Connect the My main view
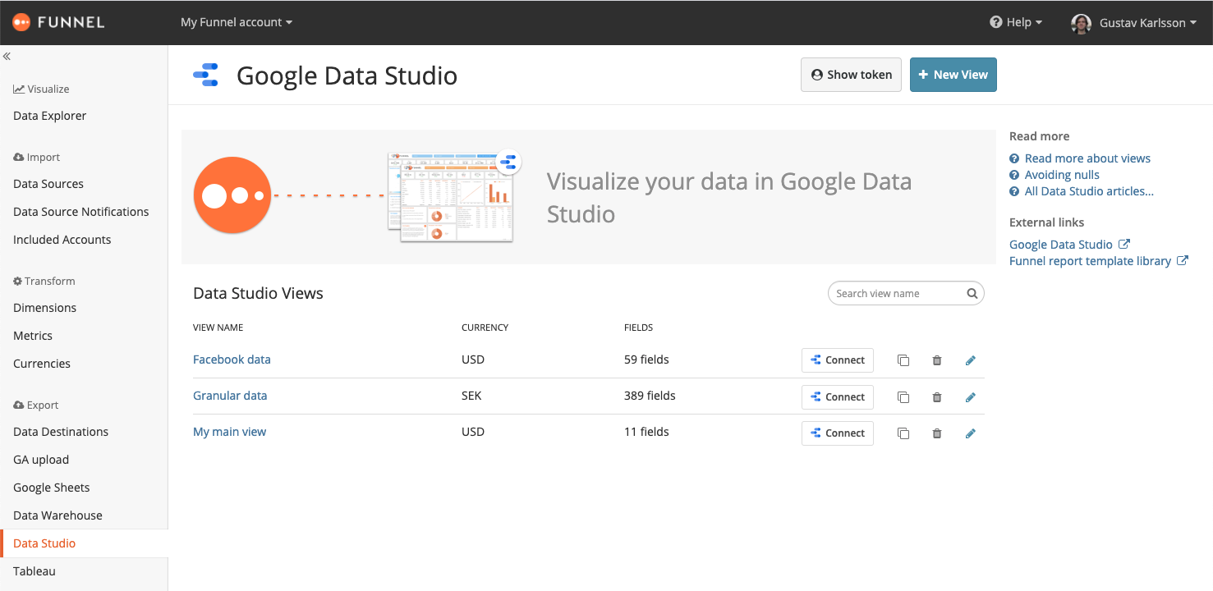Image resolution: width=1213 pixels, height=591 pixels. 837,433
